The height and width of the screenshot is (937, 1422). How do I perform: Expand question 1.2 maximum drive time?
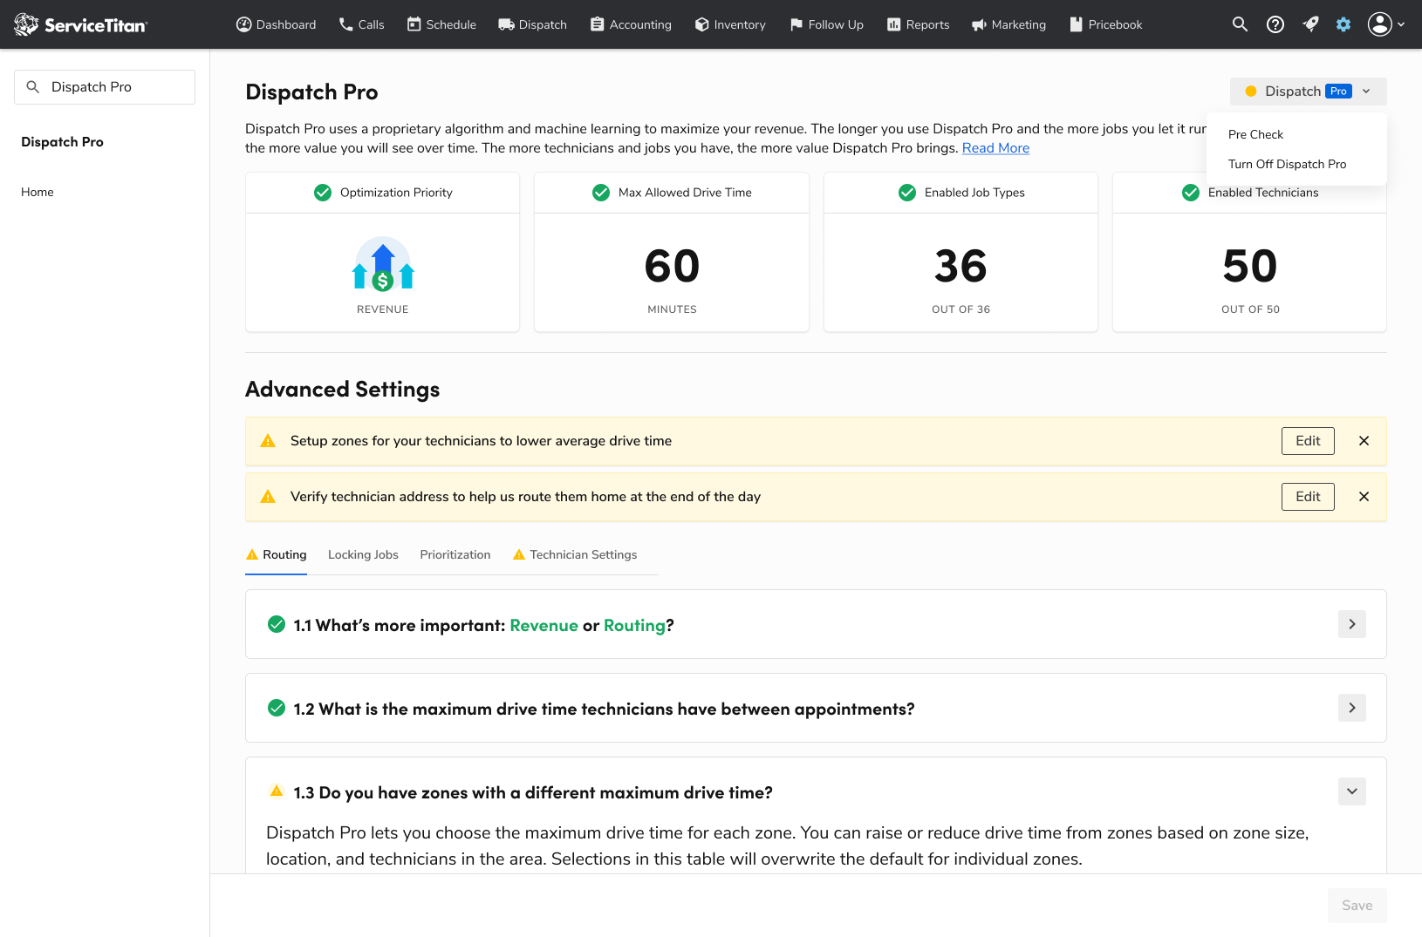[x=1352, y=708]
